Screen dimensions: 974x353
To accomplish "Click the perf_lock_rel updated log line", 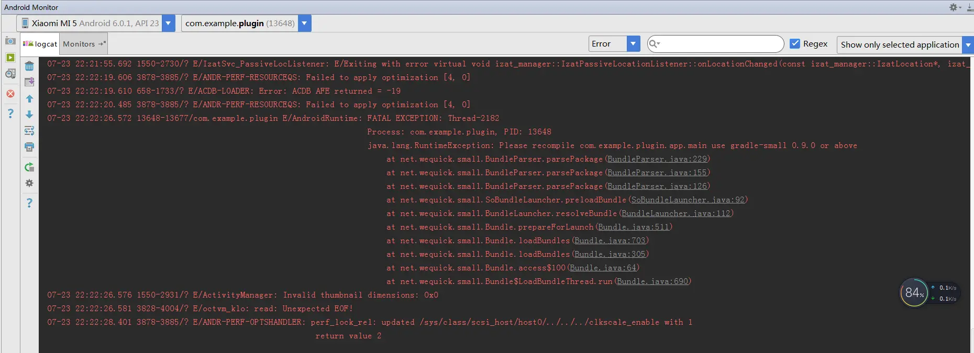I will click(370, 322).
